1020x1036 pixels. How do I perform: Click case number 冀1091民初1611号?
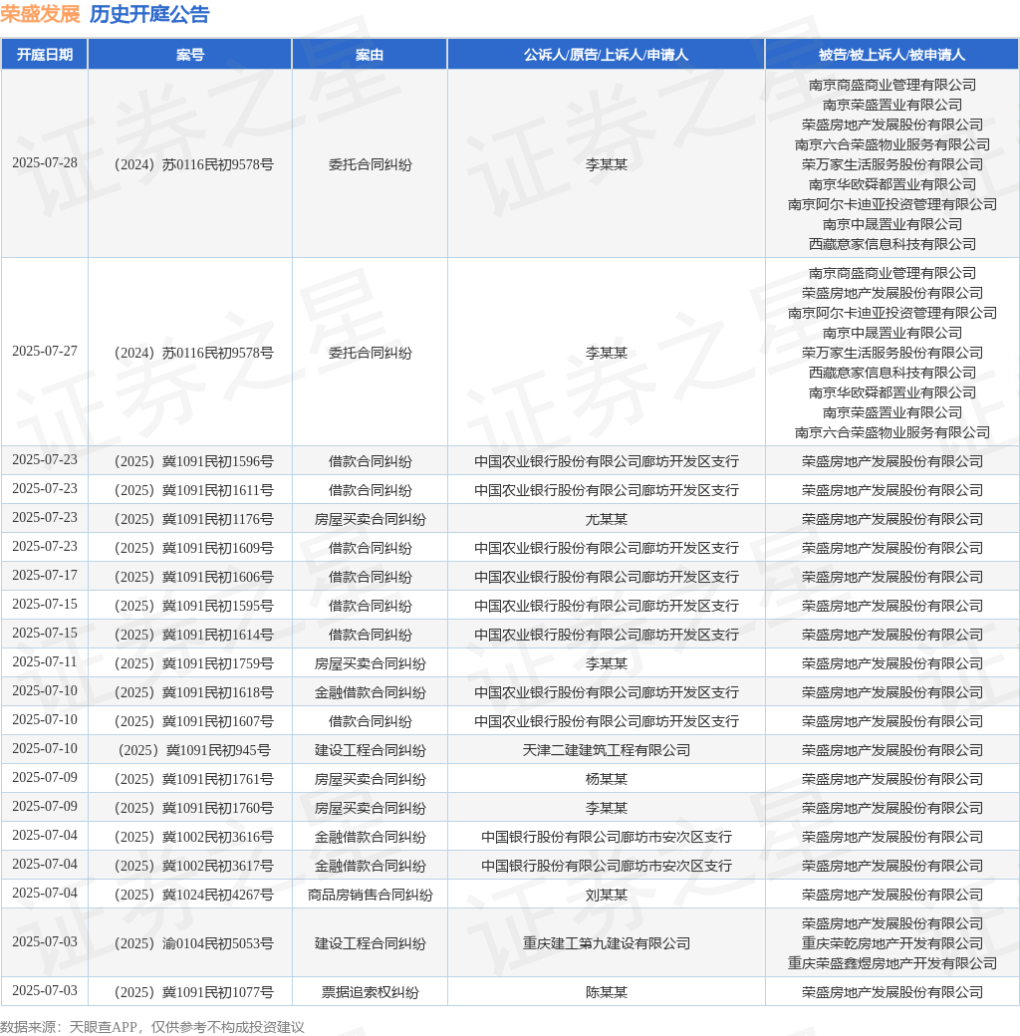[194, 490]
